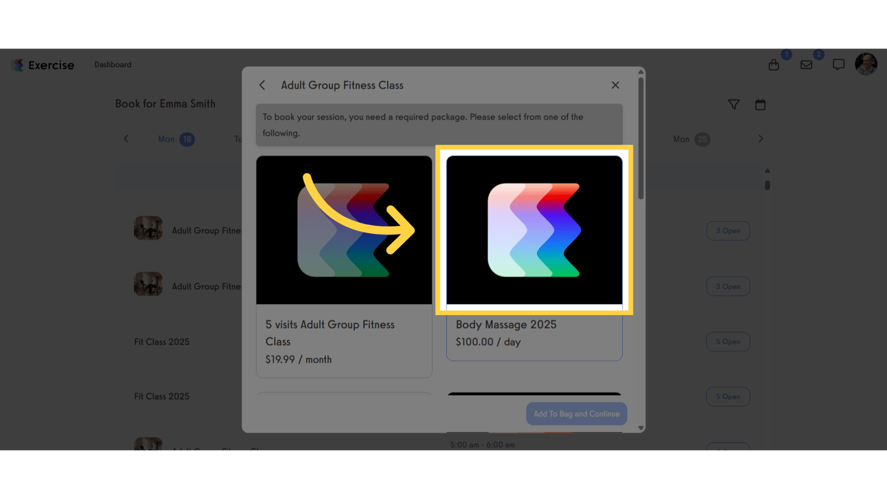
Task: Go to previous week with left chevron
Action: 126,138
